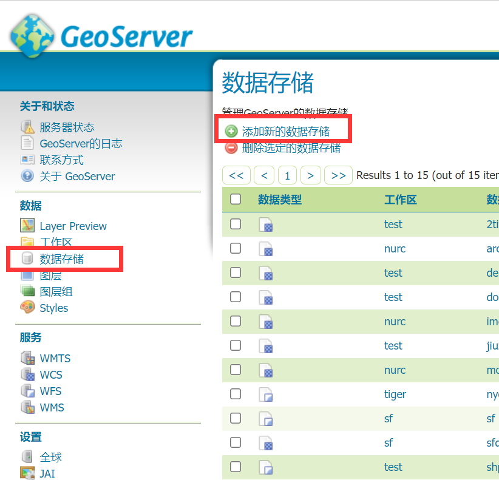Click the WMS service icon
499x480 pixels.
(28, 407)
